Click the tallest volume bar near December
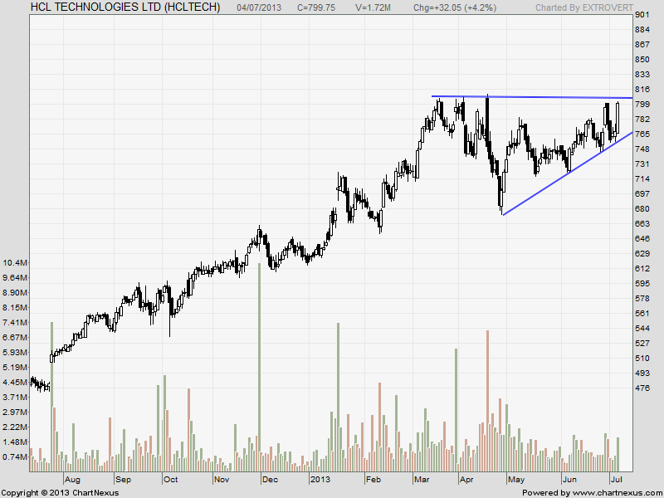 click(x=260, y=365)
